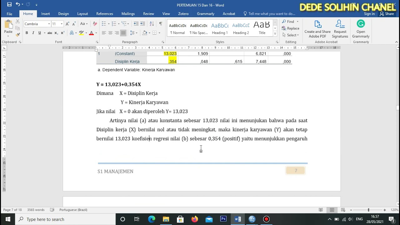Open the borders dropdown
Screen dimensions: 400x225
159,33
